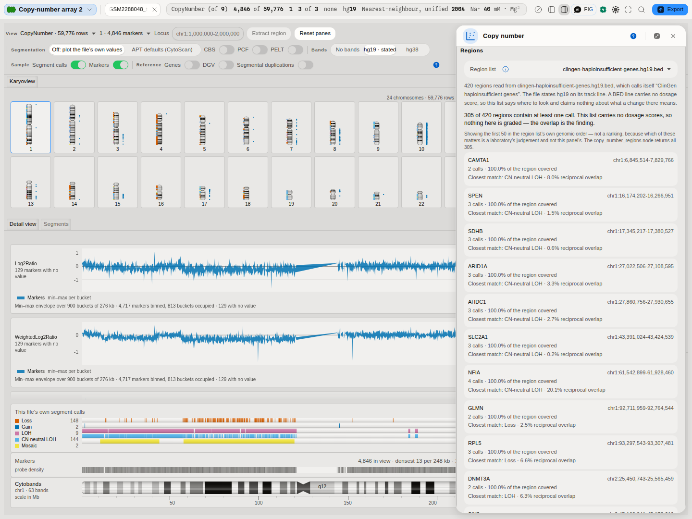Click the Extract region button
The height and width of the screenshot is (519, 692).
(269, 34)
